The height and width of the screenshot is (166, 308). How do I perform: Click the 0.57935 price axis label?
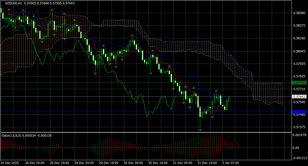299,64
